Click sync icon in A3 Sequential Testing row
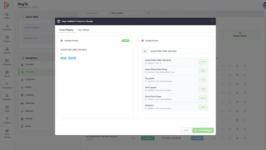The height and width of the screenshot is (150, 266). tap(229, 138)
